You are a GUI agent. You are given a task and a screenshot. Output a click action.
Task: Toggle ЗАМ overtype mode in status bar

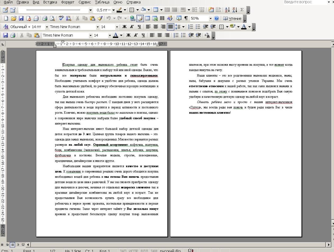point(154,251)
